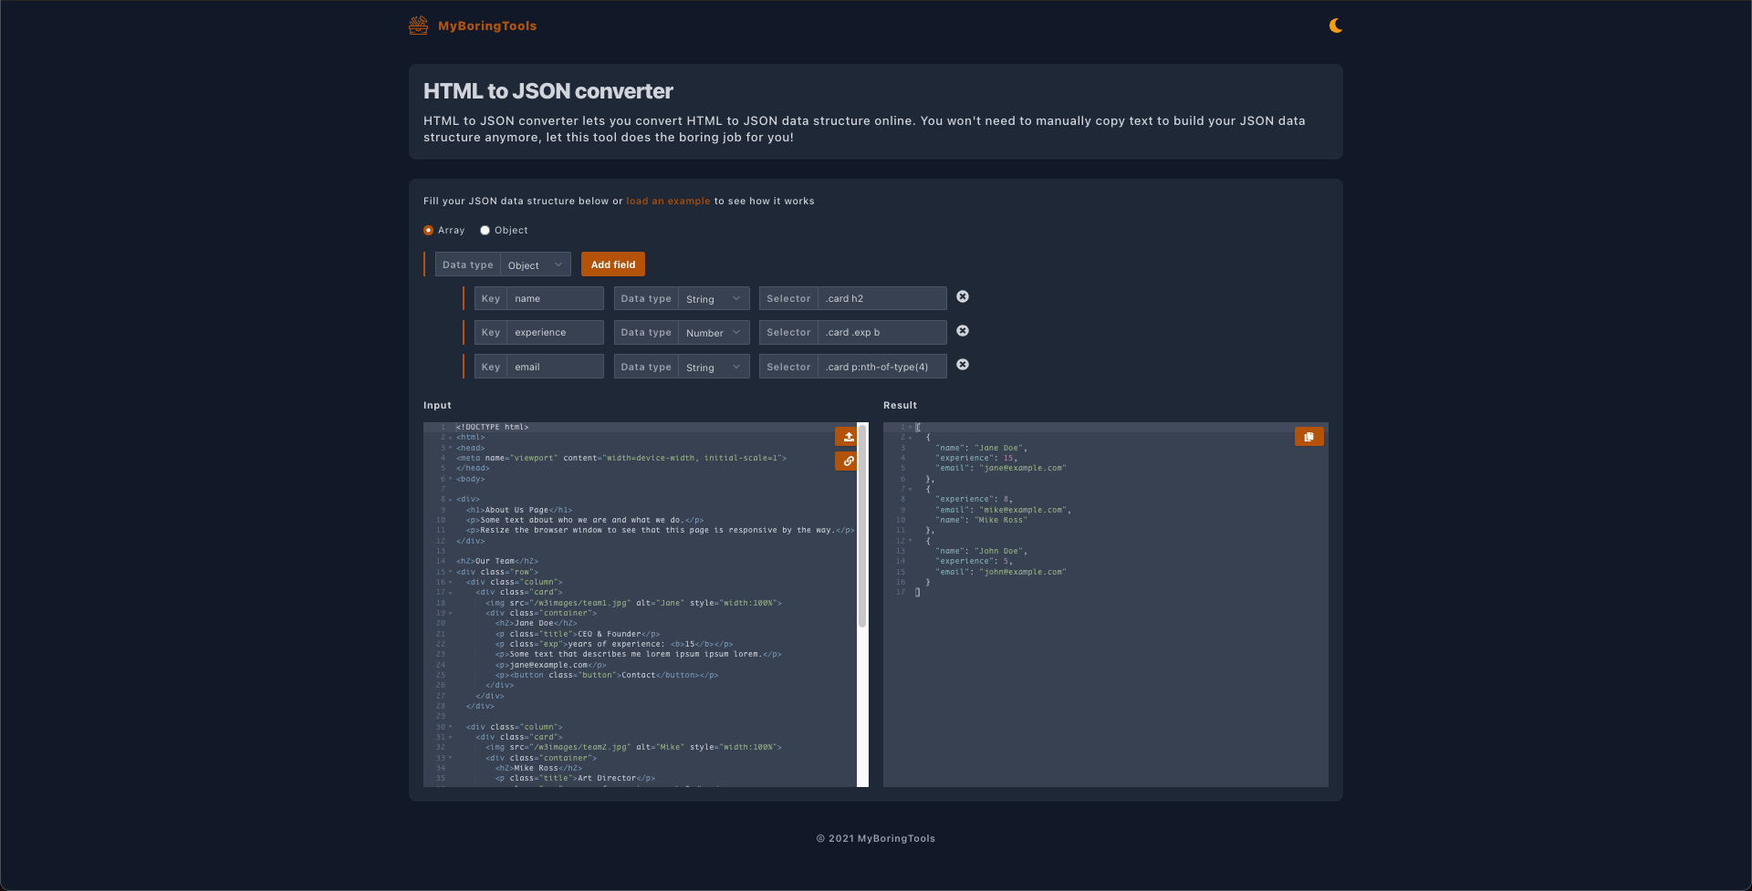The height and width of the screenshot is (891, 1752).
Task: Click the Add field button
Action: click(x=612, y=264)
